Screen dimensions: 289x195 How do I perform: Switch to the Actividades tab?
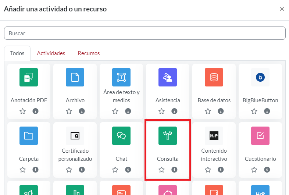coord(51,53)
